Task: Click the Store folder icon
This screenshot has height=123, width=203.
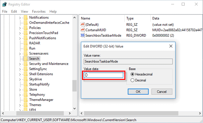Action: click(26, 90)
